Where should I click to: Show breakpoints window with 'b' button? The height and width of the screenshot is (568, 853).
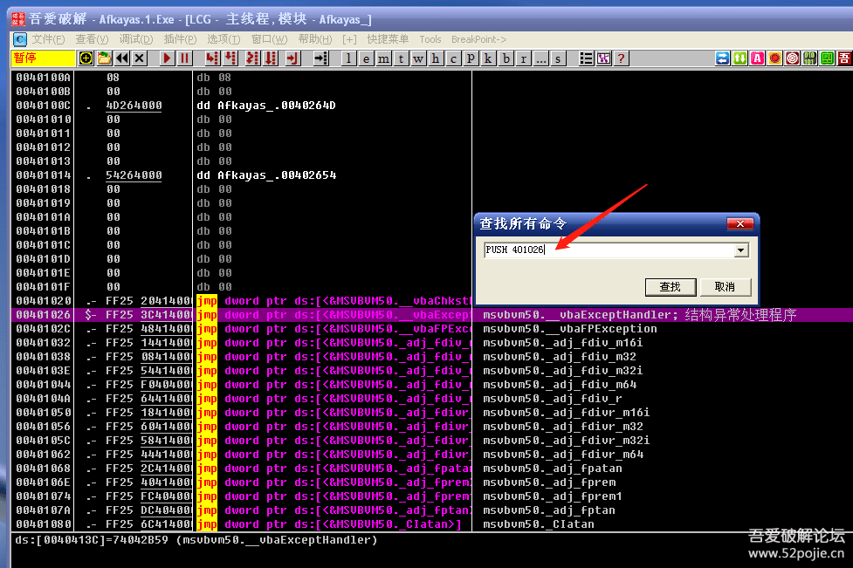pyautogui.click(x=506, y=58)
